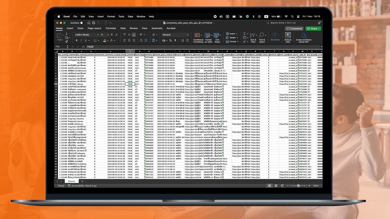This screenshot has height=219, width=390.
Task: Open the Calibri (Body) font dropdown
Action: (87, 35)
